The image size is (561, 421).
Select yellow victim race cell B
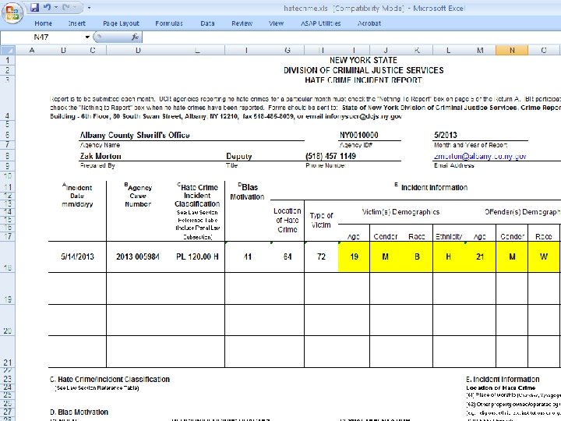417,256
